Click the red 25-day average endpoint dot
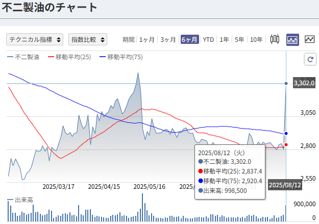The width and height of the screenshot is (319, 224). tap(286, 144)
